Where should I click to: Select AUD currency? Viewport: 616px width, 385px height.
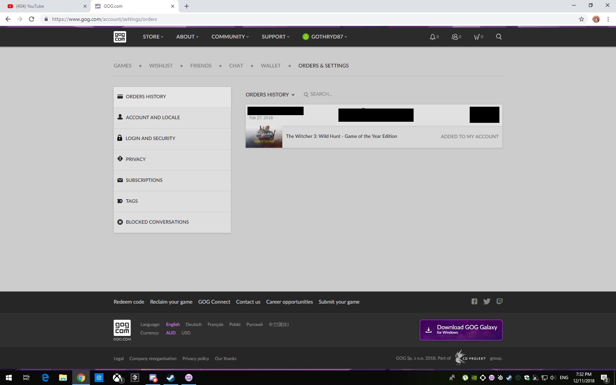[171, 333]
